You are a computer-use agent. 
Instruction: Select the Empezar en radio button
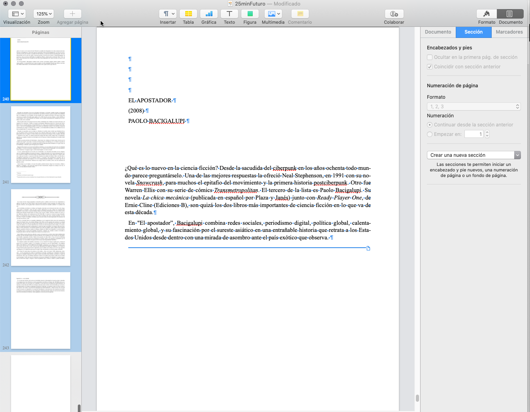(430, 134)
